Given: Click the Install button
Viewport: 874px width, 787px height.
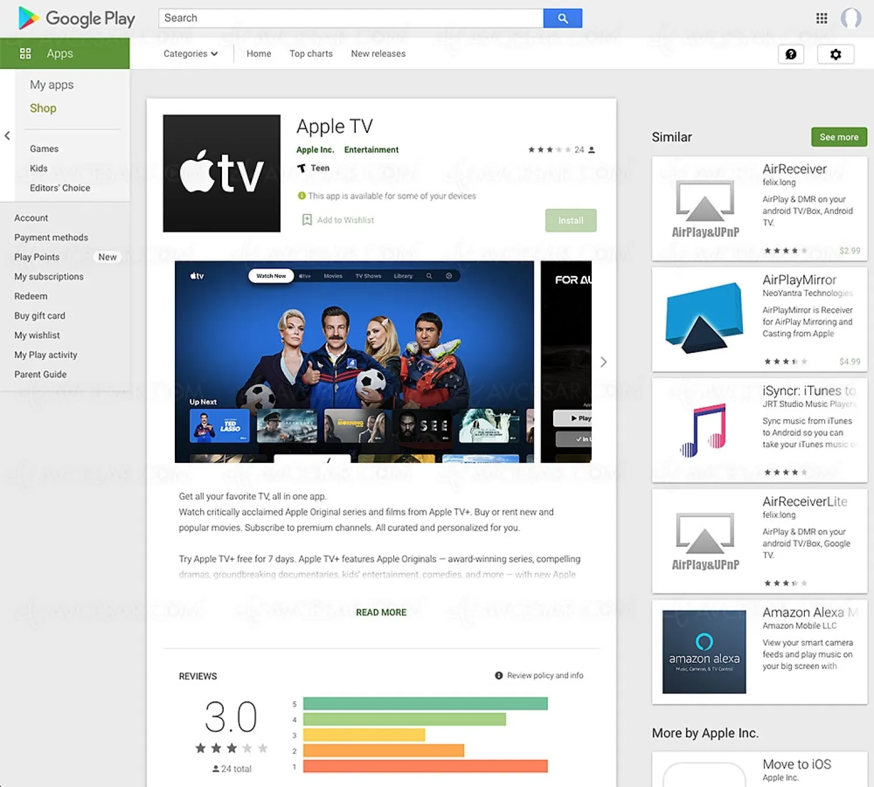Looking at the screenshot, I should (x=570, y=220).
